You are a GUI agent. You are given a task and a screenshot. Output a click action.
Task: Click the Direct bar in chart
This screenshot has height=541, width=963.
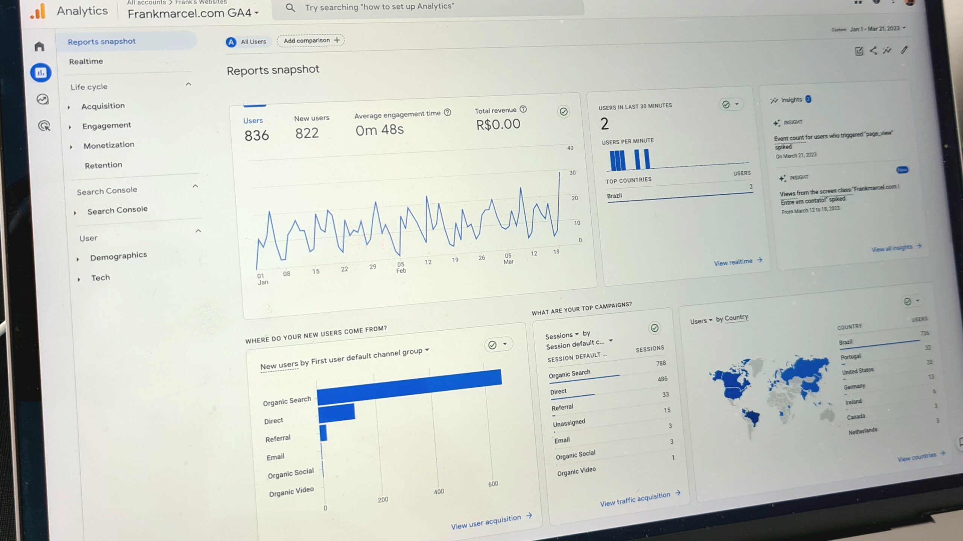tap(336, 413)
